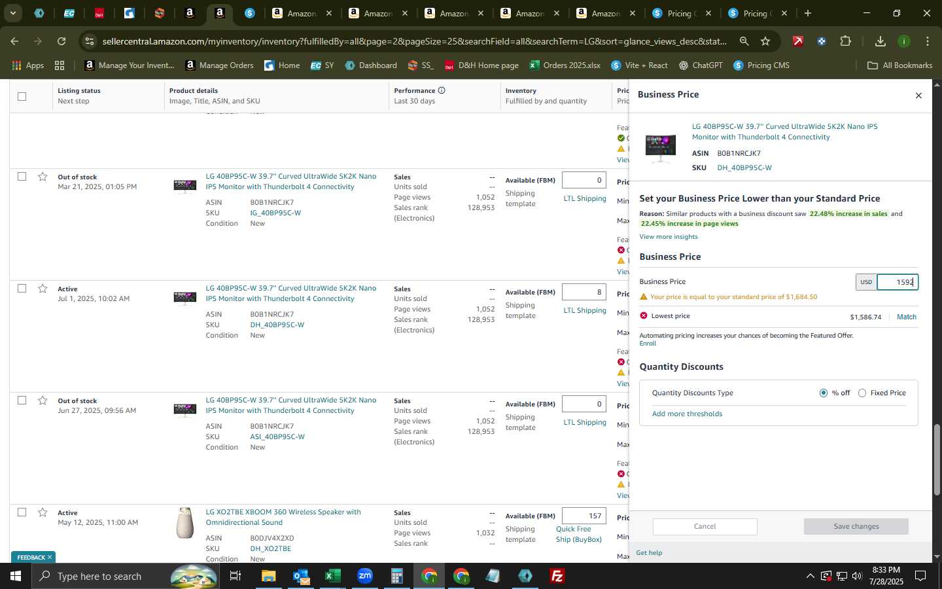
Task: Edit available quantity 157 field
Action: 584,516
